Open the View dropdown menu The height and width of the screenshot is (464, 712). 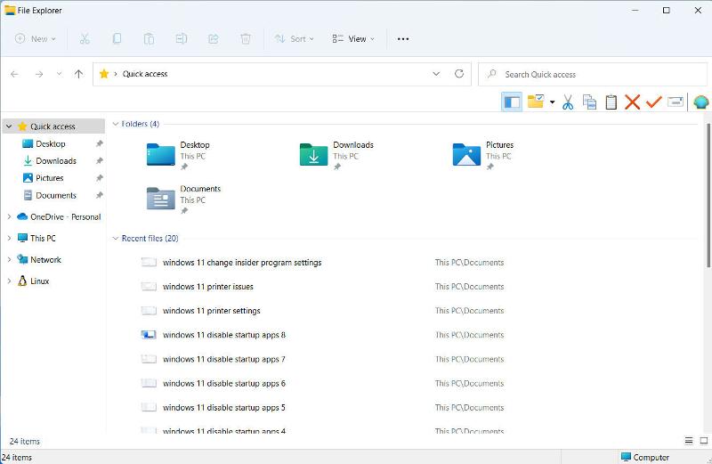click(353, 39)
